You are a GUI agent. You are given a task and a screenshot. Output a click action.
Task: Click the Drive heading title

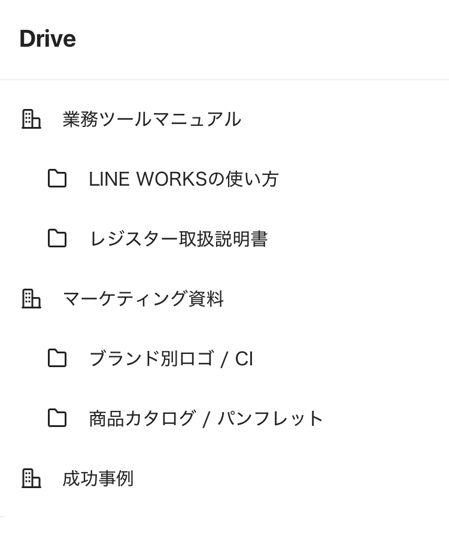(47, 39)
